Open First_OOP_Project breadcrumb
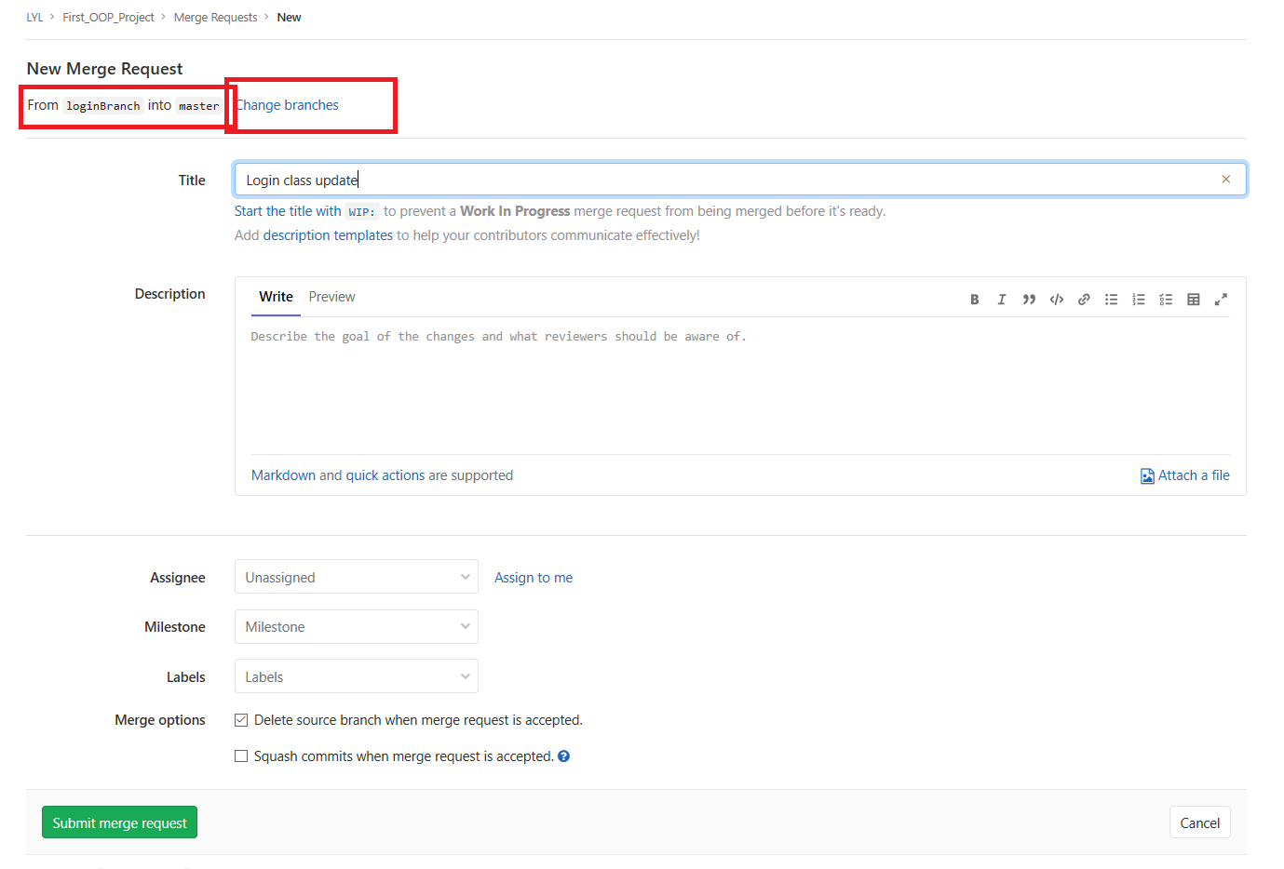Image resolution: width=1284 pixels, height=869 pixels. pyautogui.click(x=108, y=18)
